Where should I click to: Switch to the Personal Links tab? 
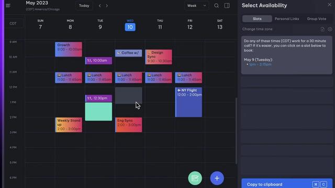pyautogui.click(x=287, y=19)
